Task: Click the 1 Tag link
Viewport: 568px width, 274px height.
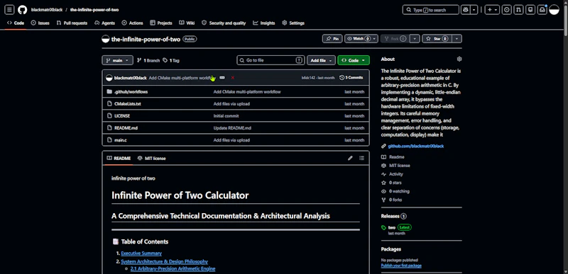Action: click(171, 60)
